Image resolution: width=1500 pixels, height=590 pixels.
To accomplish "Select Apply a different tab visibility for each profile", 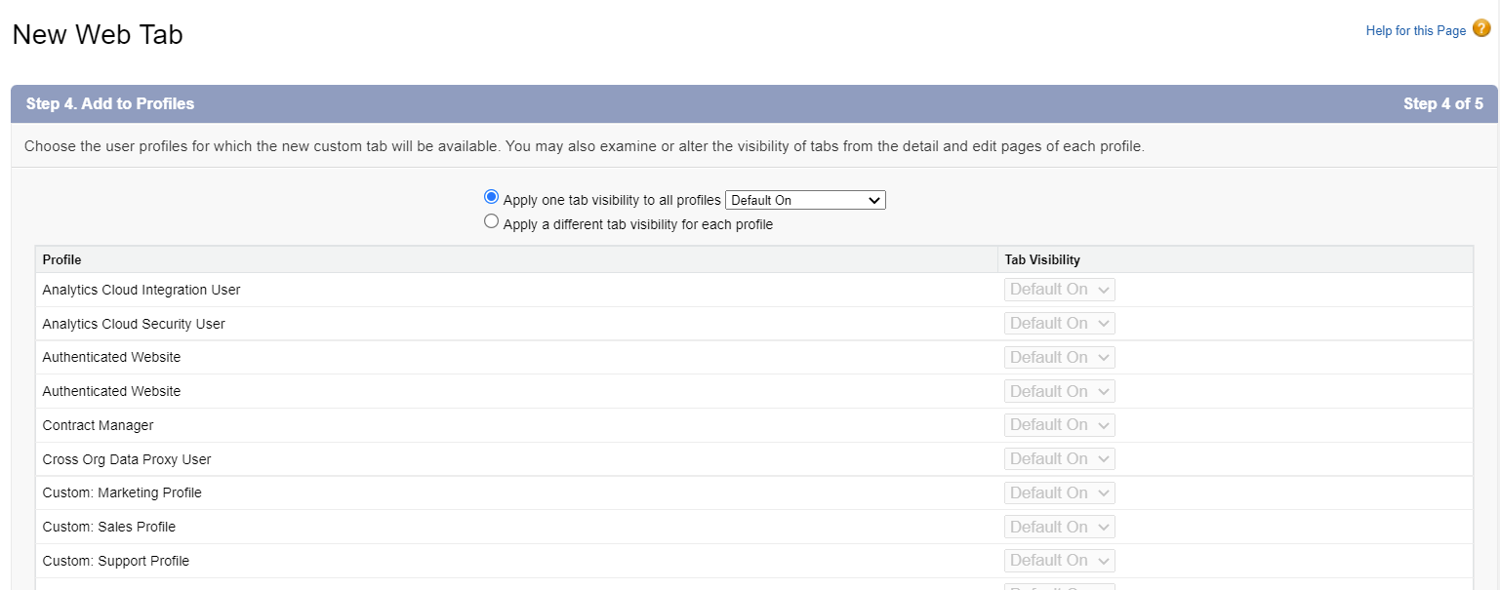I will (x=492, y=221).
